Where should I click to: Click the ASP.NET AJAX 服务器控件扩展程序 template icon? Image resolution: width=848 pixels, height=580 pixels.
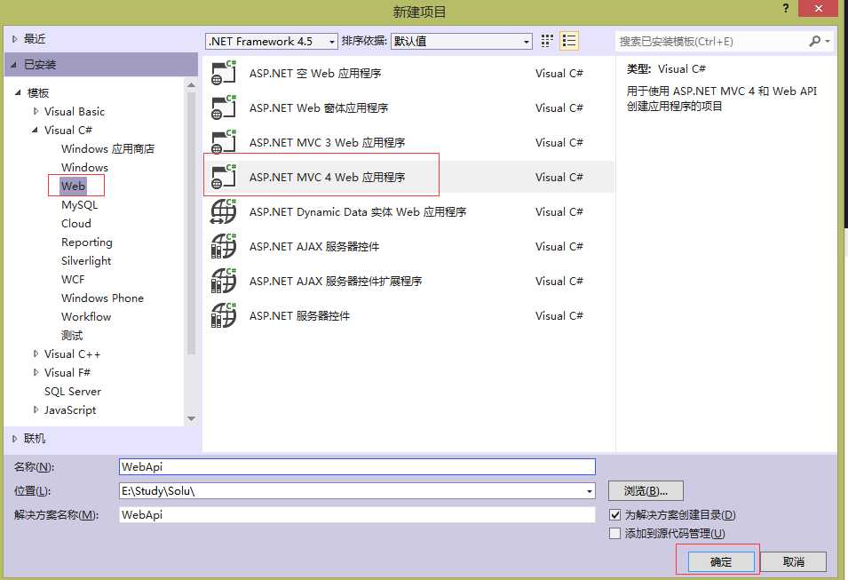click(224, 281)
